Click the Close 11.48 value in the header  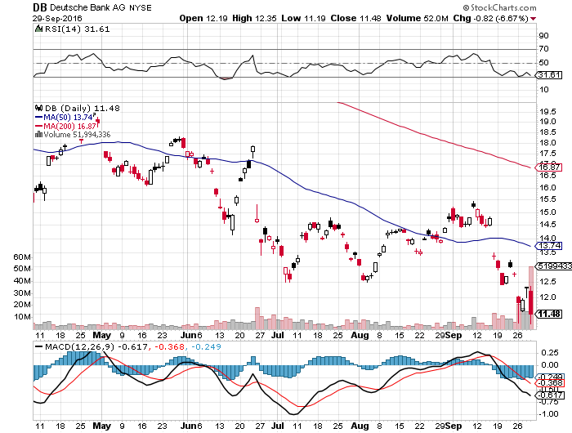(356, 18)
